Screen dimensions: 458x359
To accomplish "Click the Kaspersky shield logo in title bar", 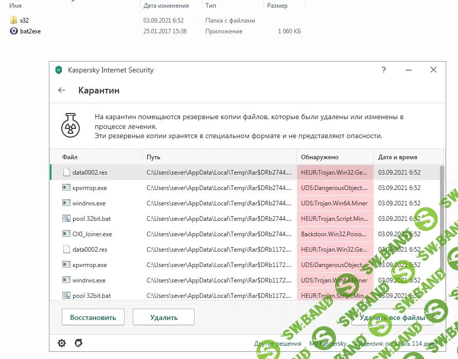I will (x=59, y=70).
